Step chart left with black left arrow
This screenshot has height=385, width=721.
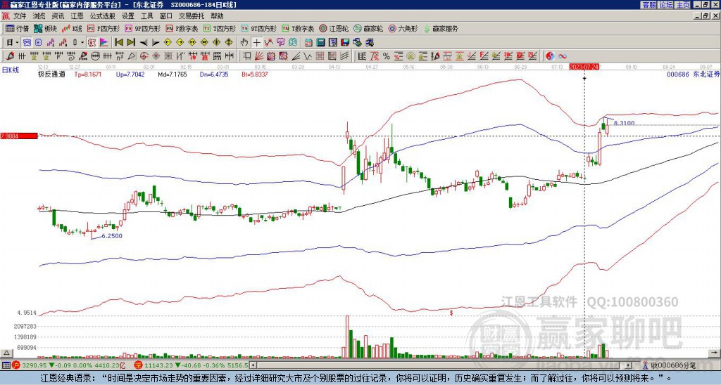pyautogui.click(x=144, y=43)
